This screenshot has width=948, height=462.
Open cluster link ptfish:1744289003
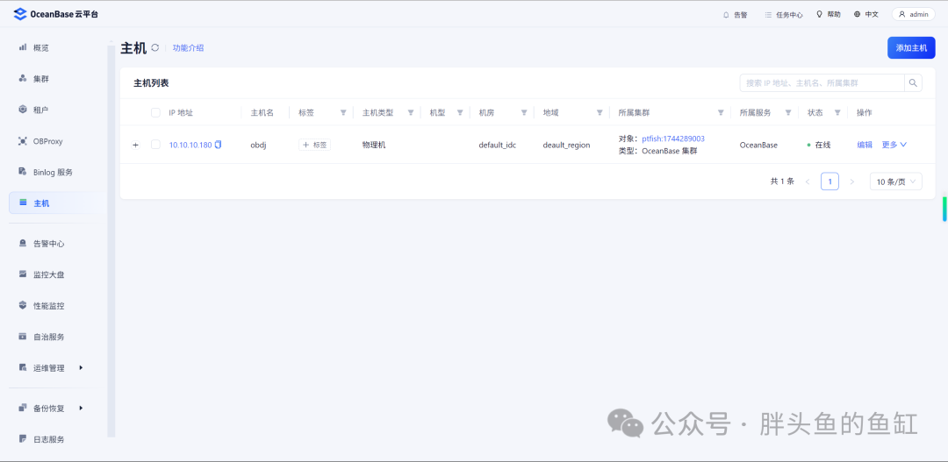pos(673,139)
